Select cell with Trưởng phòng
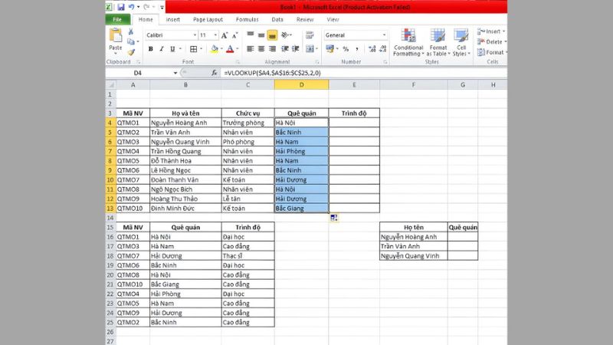This screenshot has width=613, height=345. (247, 123)
